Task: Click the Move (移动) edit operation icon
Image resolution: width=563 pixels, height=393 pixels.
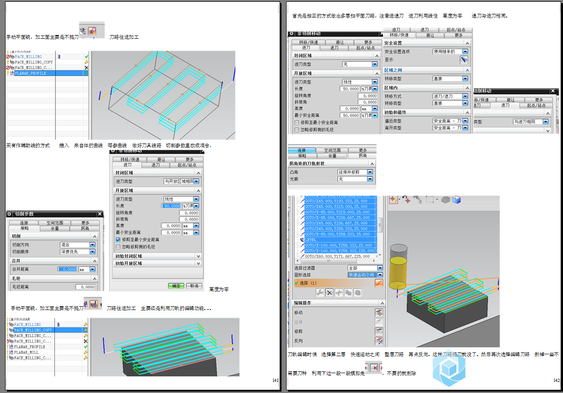Action: [379, 313]
